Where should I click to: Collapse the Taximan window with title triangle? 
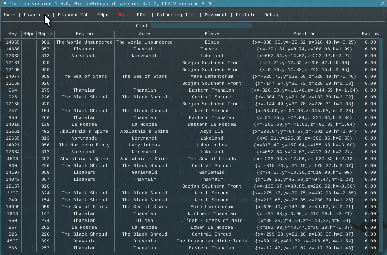pos(4,3)
